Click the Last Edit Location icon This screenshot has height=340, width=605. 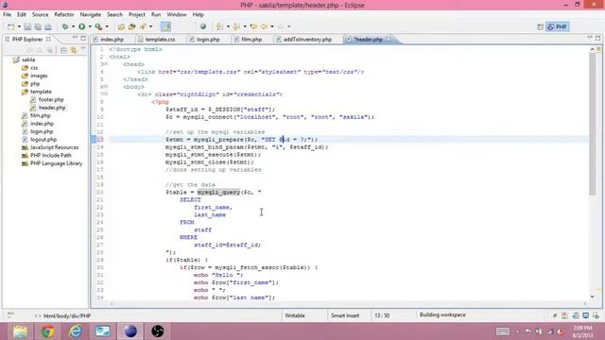pos(253,26)
